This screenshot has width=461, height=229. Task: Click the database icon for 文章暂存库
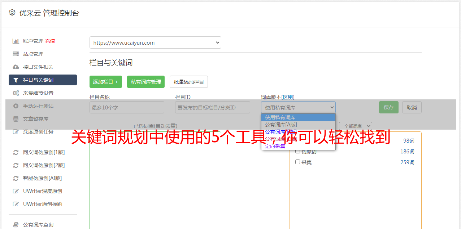tap(16, 119)
